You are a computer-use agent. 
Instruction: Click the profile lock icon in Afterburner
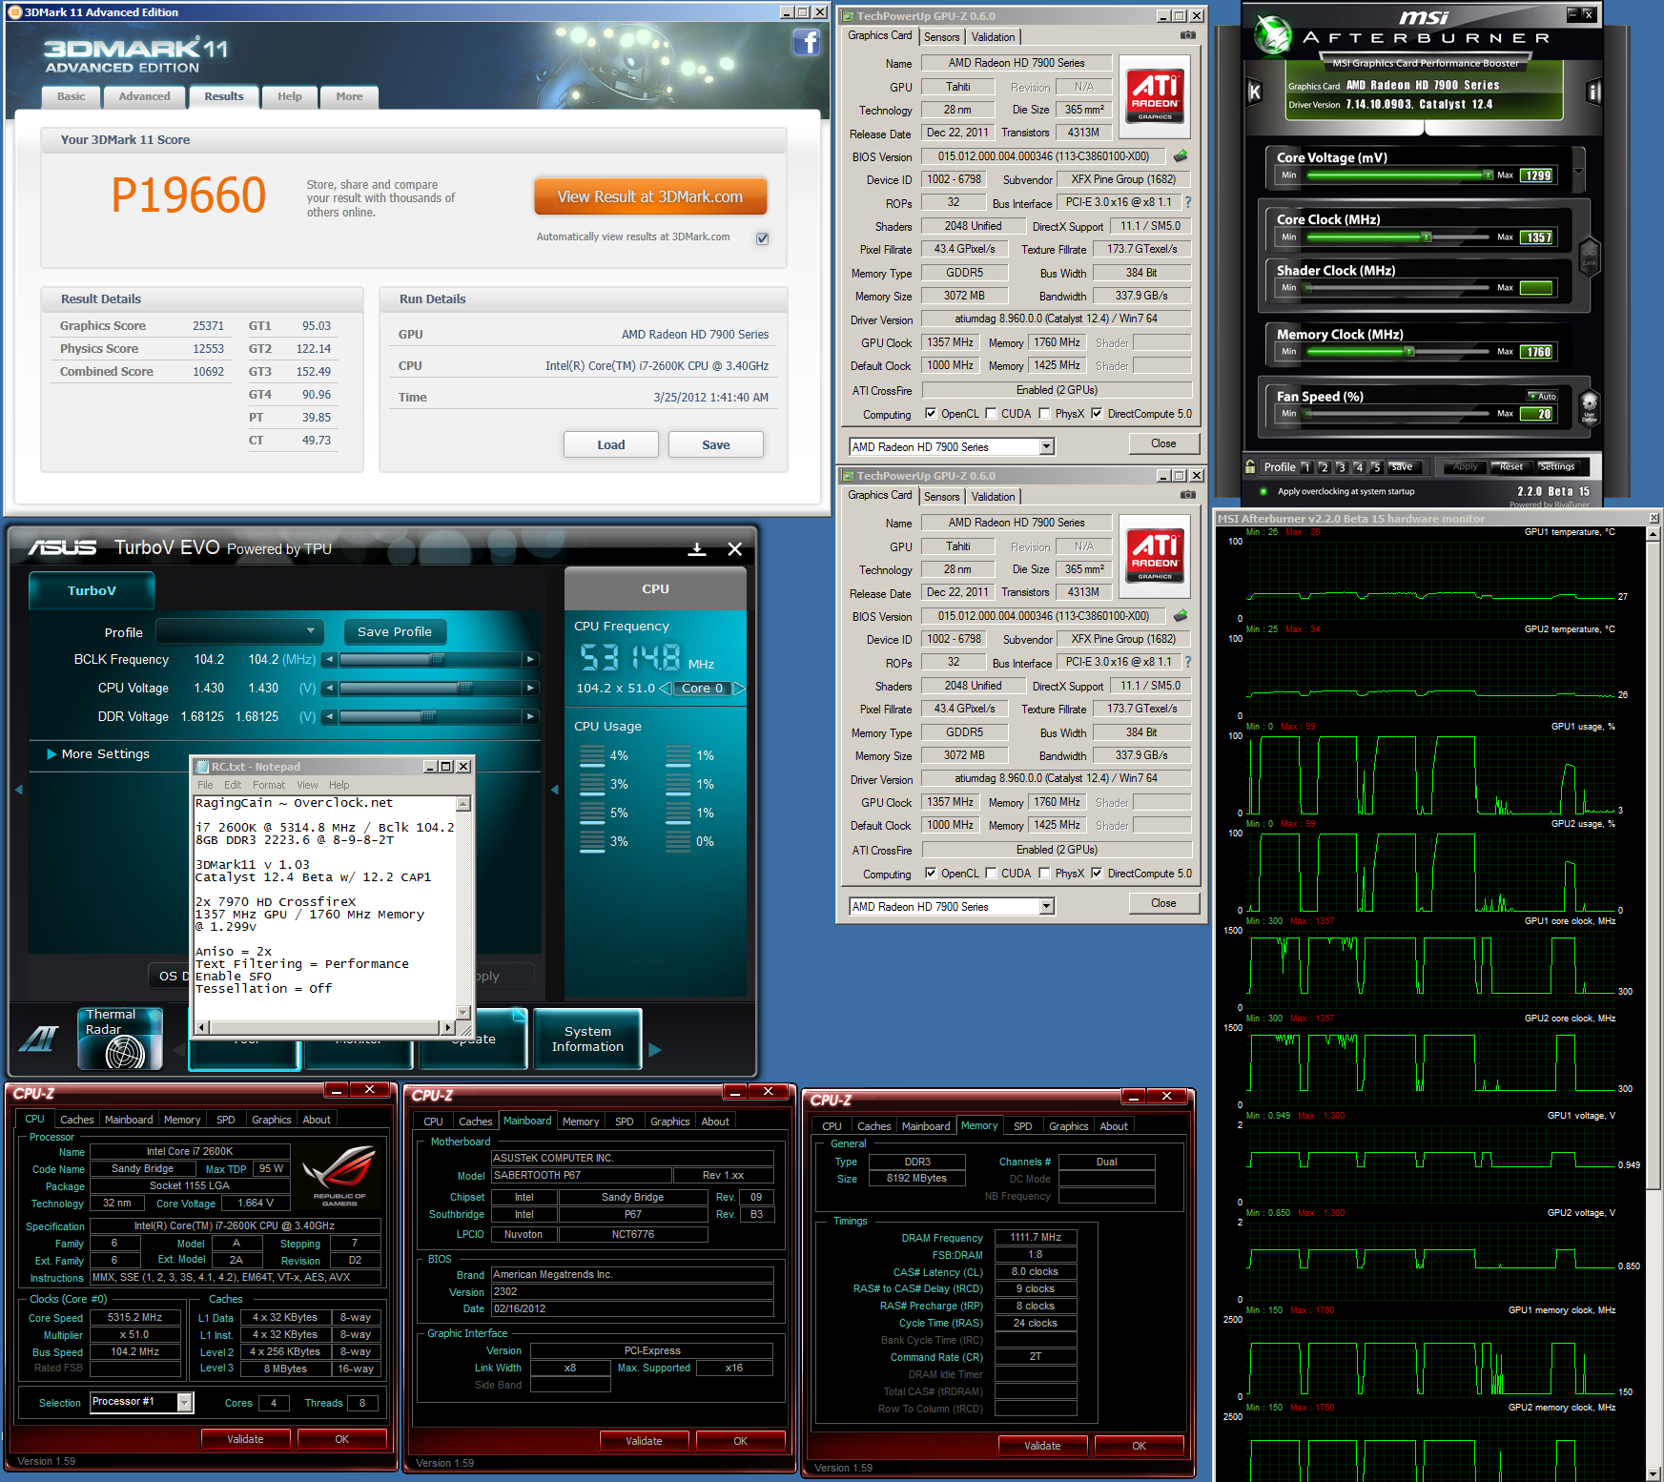point(1250,466)
